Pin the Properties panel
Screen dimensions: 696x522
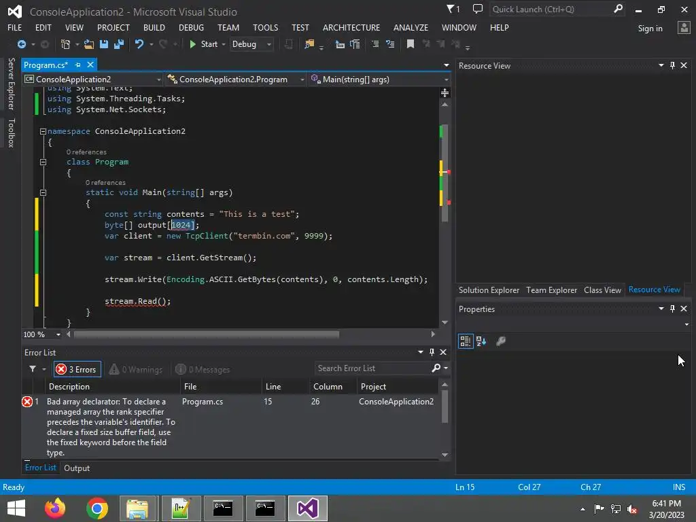tap(672, 309)
